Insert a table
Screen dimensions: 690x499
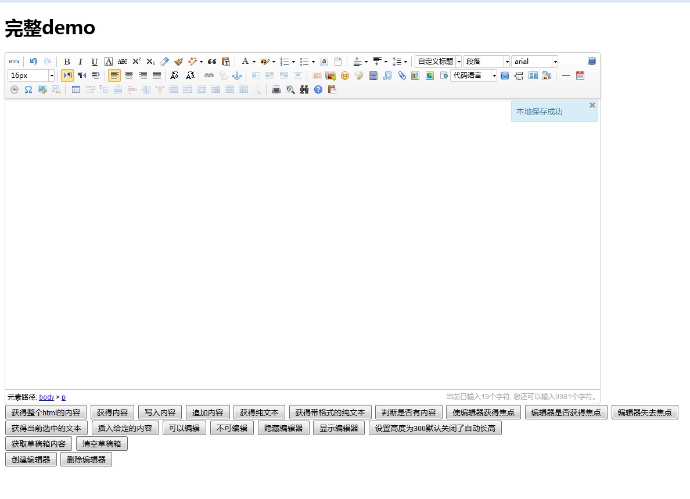pos(76,89)
